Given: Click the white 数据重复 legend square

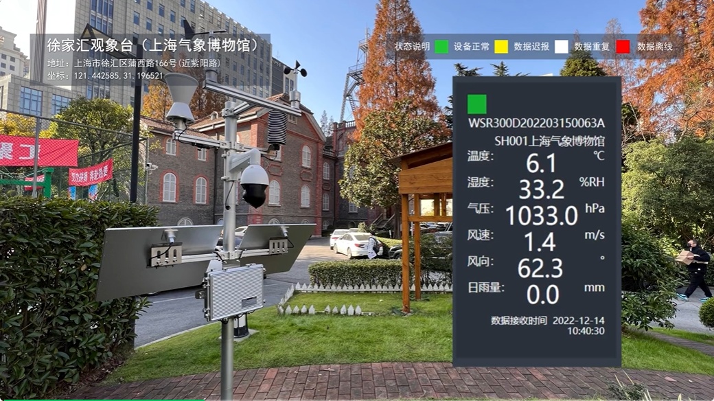Looking at the screenshot, I should click(562, 47).
